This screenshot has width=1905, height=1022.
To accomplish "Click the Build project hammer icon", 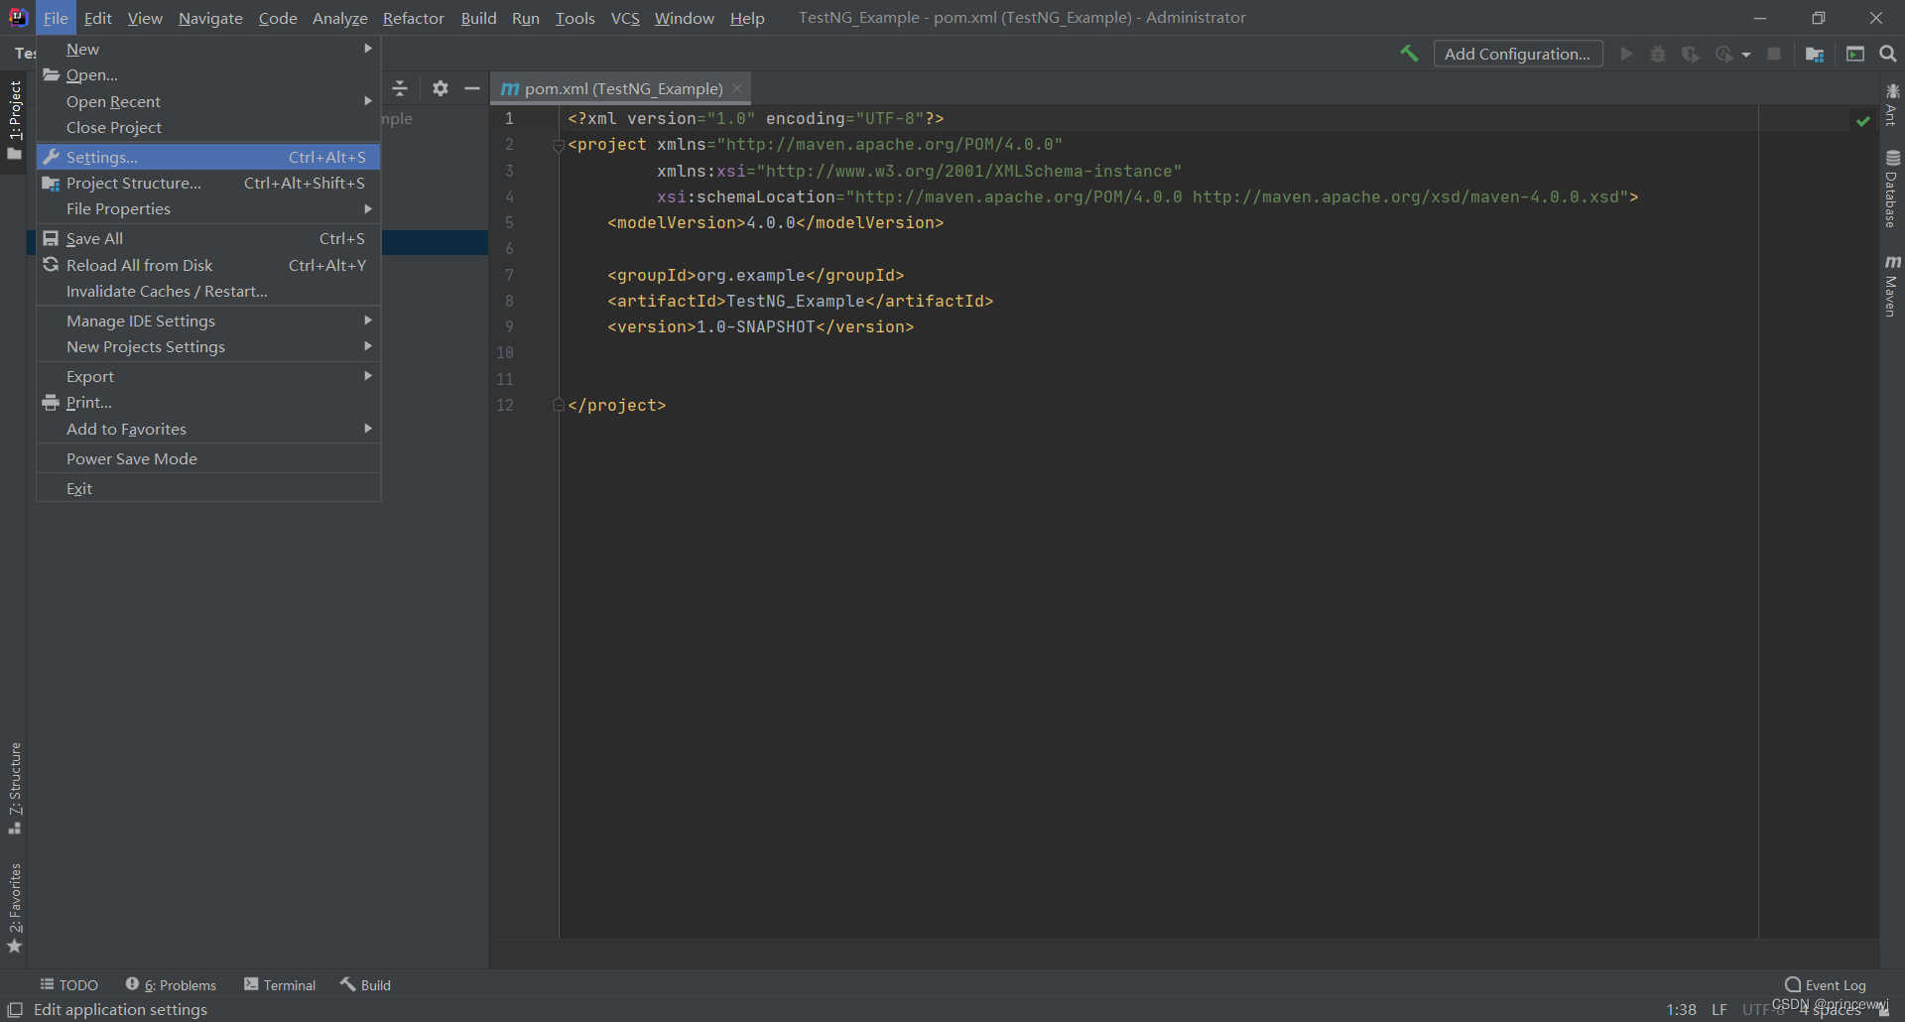I will [x=1409, y=54].
